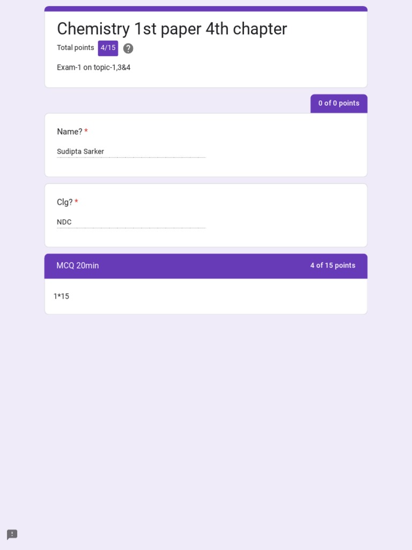Open the report problem feedback icon

[x=12, y=534]
